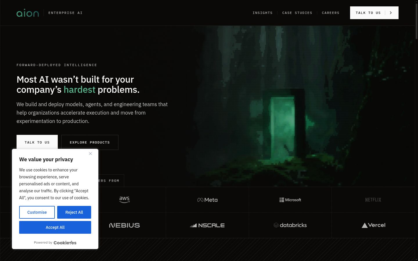Click the Nebius logo
Viewport: 418px width, 261px height.
pyautogui.click(x=125, y=225)
